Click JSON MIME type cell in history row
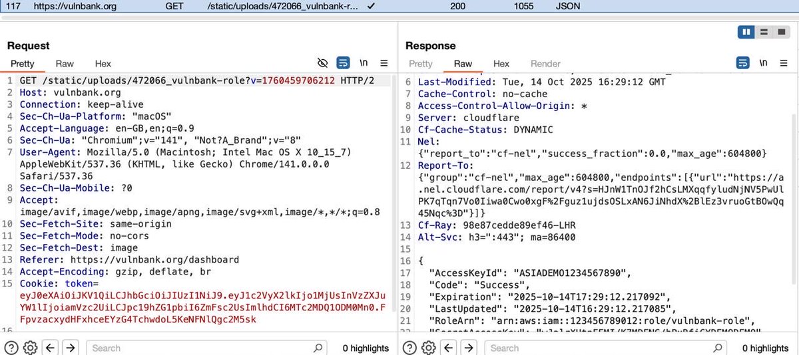This screenshot has height=355, width=799. coord(567,6)
